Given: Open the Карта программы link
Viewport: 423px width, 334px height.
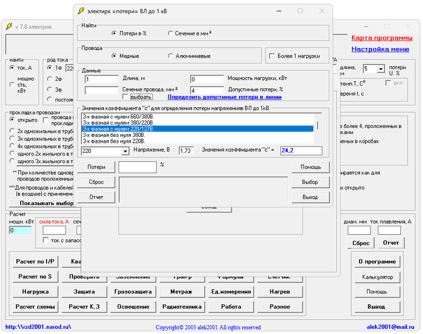Looking at the screenshot, I should 382,38.
